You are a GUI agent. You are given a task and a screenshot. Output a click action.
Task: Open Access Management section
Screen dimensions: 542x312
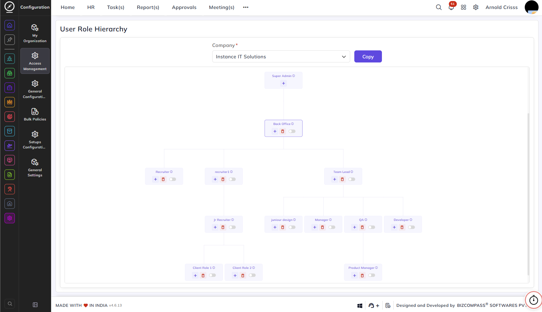35,61
